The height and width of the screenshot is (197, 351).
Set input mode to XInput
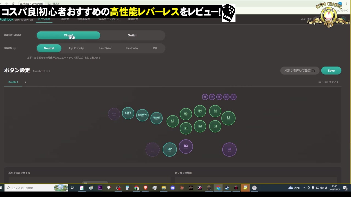point(69,35)
